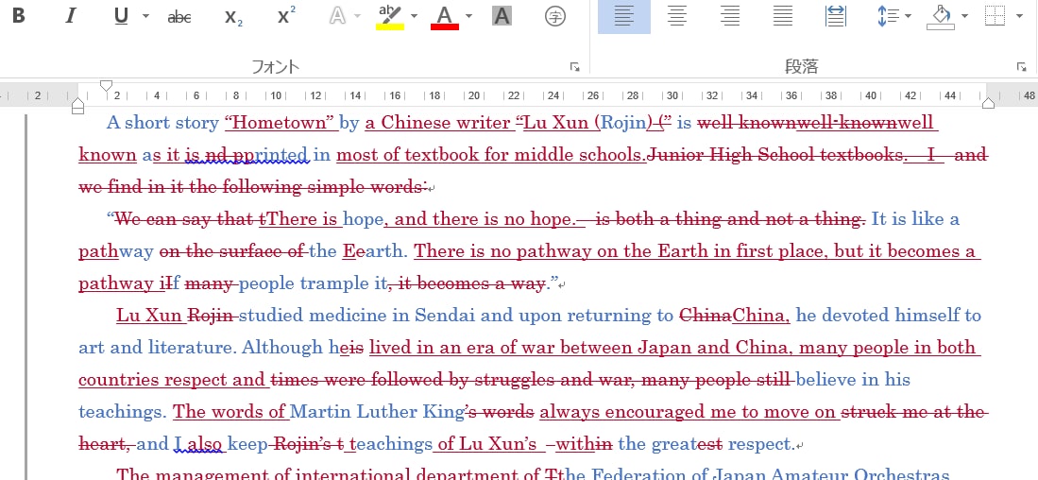
Task: Open the borders dropdown arrow
Action: point(1019,16)
